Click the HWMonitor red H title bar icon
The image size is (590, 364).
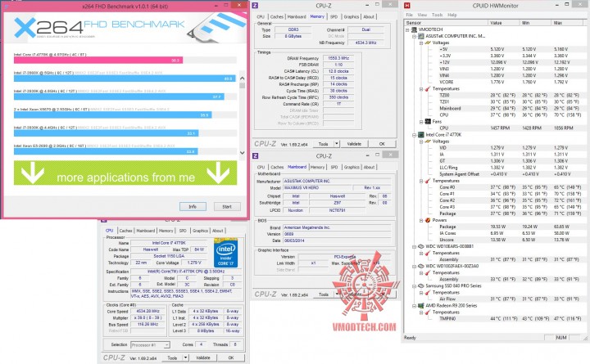(x=406, y=5)
